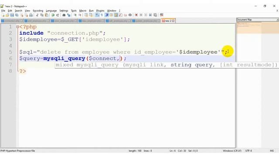The image size is (279, 157).
Task: Open the Folder as Workspace toolbar icon
Action: click(125, 15)
